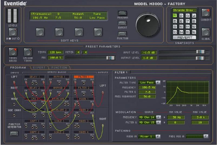This screenshot has width=217, height=145.
Task: Click the Function Generator trigger button
Action: click(x=14, y=133)
